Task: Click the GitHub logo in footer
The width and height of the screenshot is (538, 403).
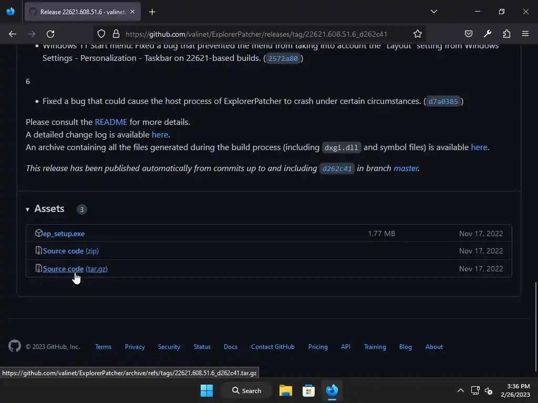Action: click(15, 346)
